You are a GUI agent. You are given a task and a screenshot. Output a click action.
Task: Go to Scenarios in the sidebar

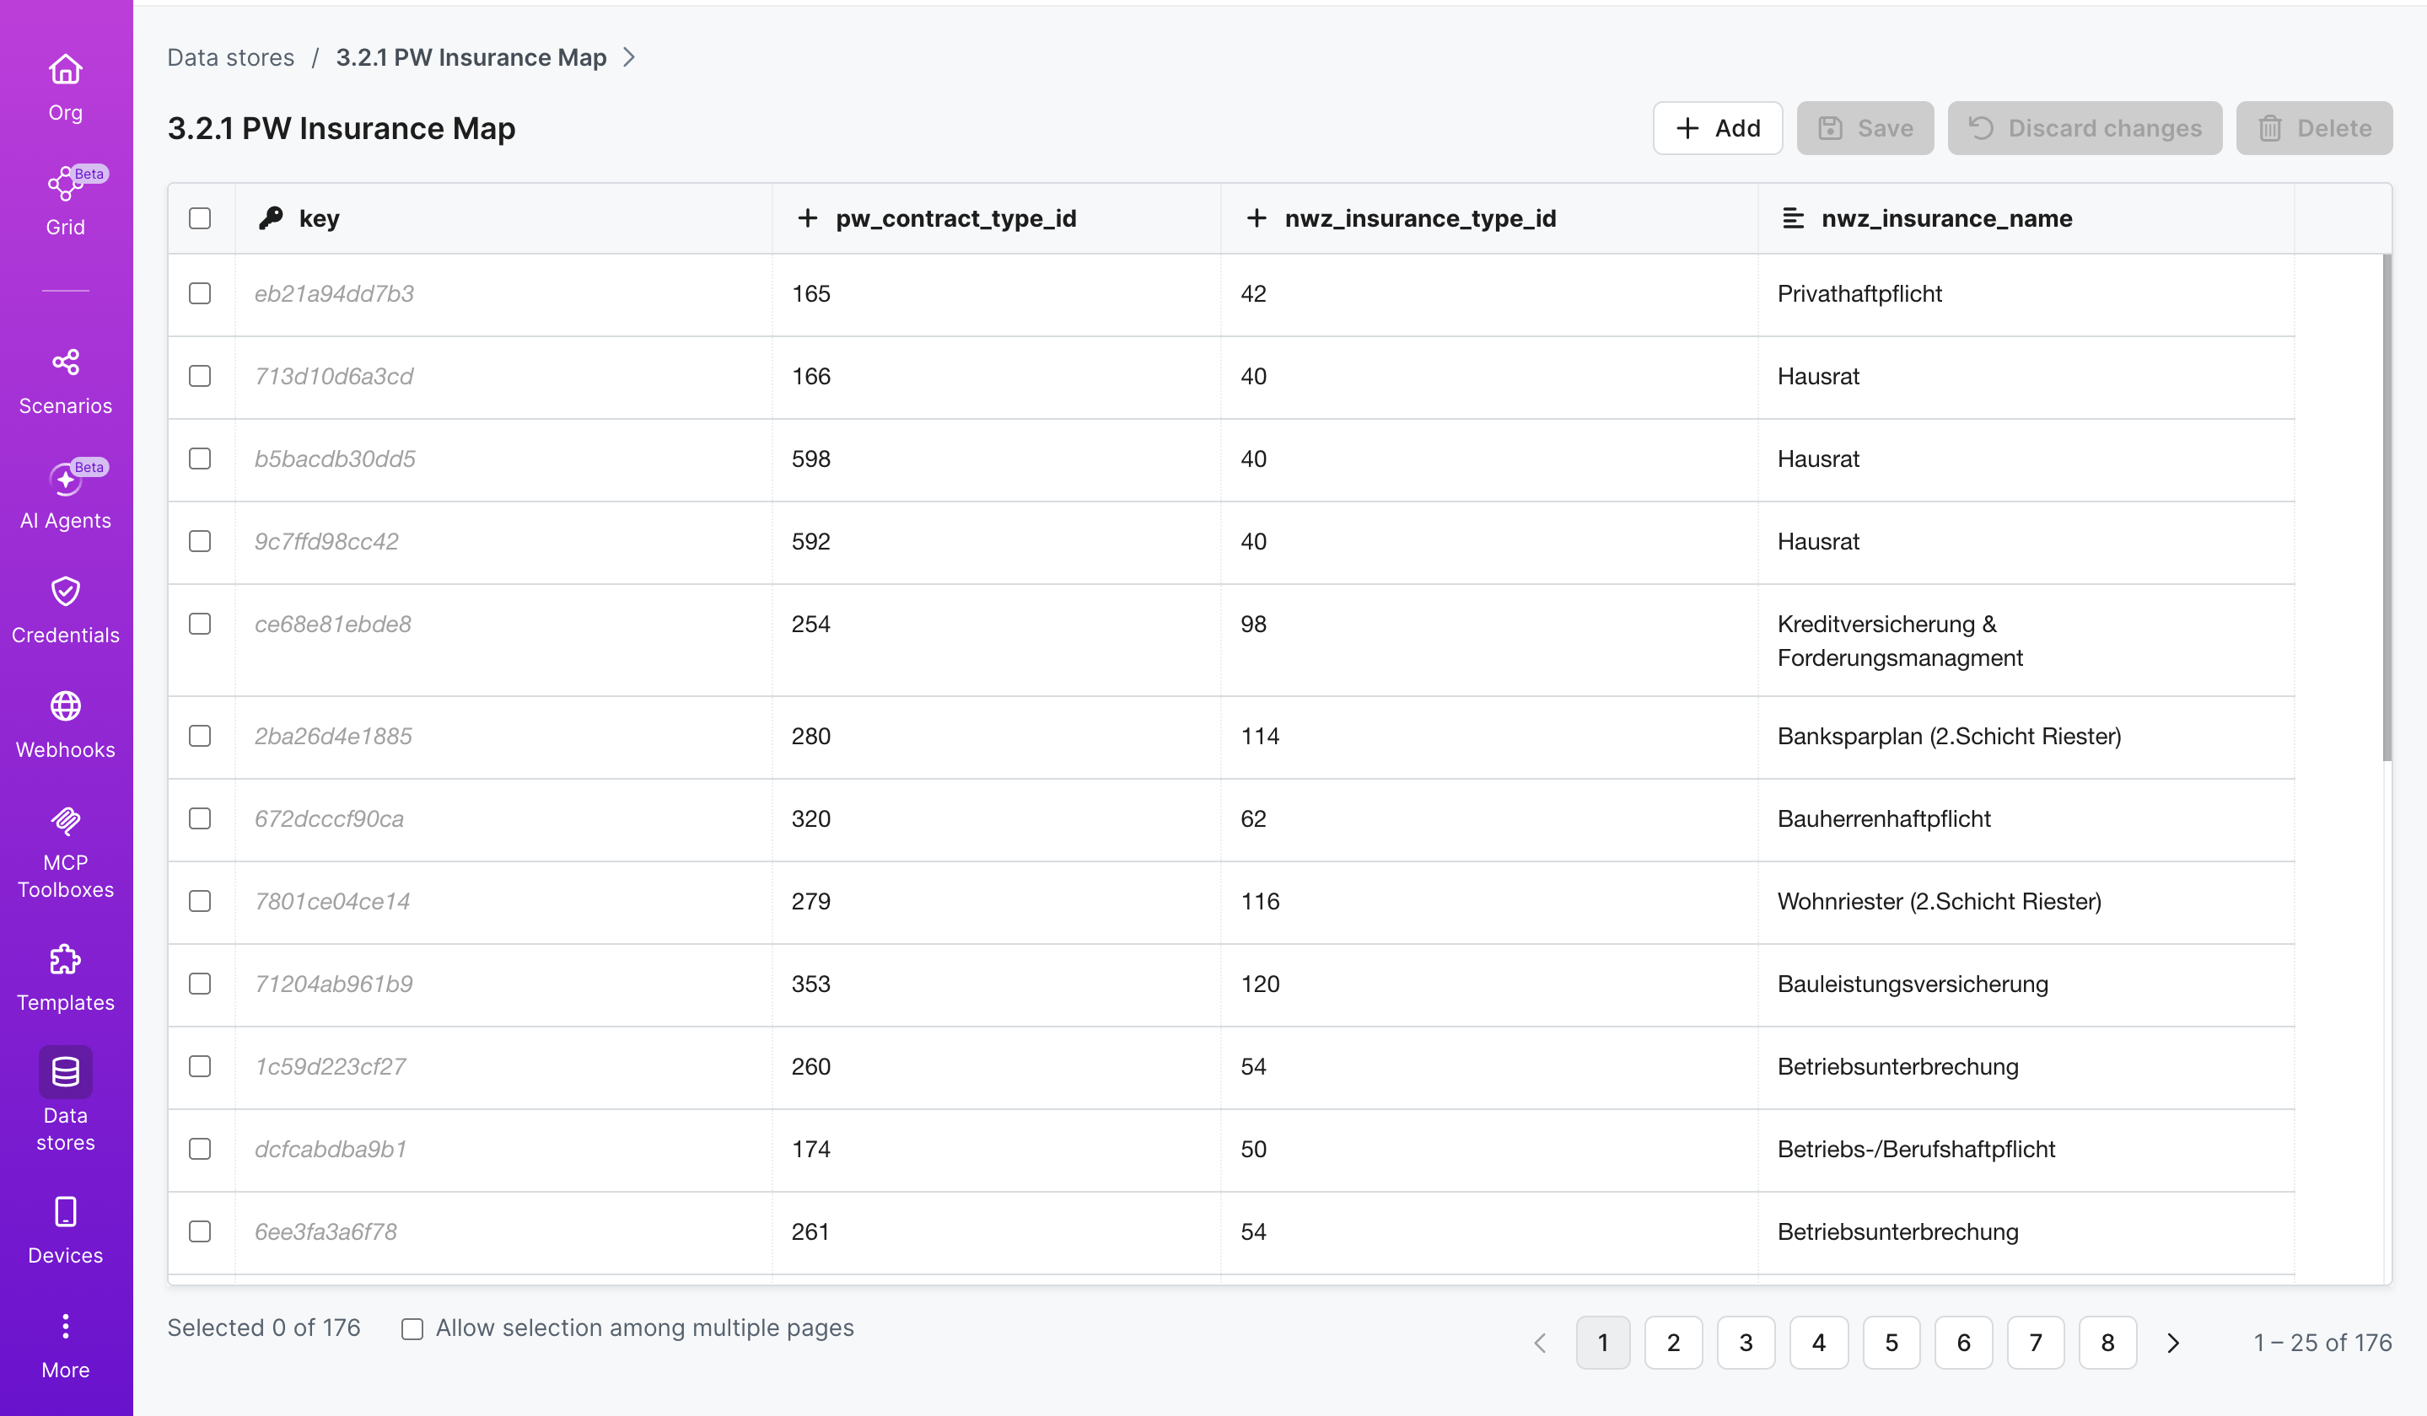point(66,381)
